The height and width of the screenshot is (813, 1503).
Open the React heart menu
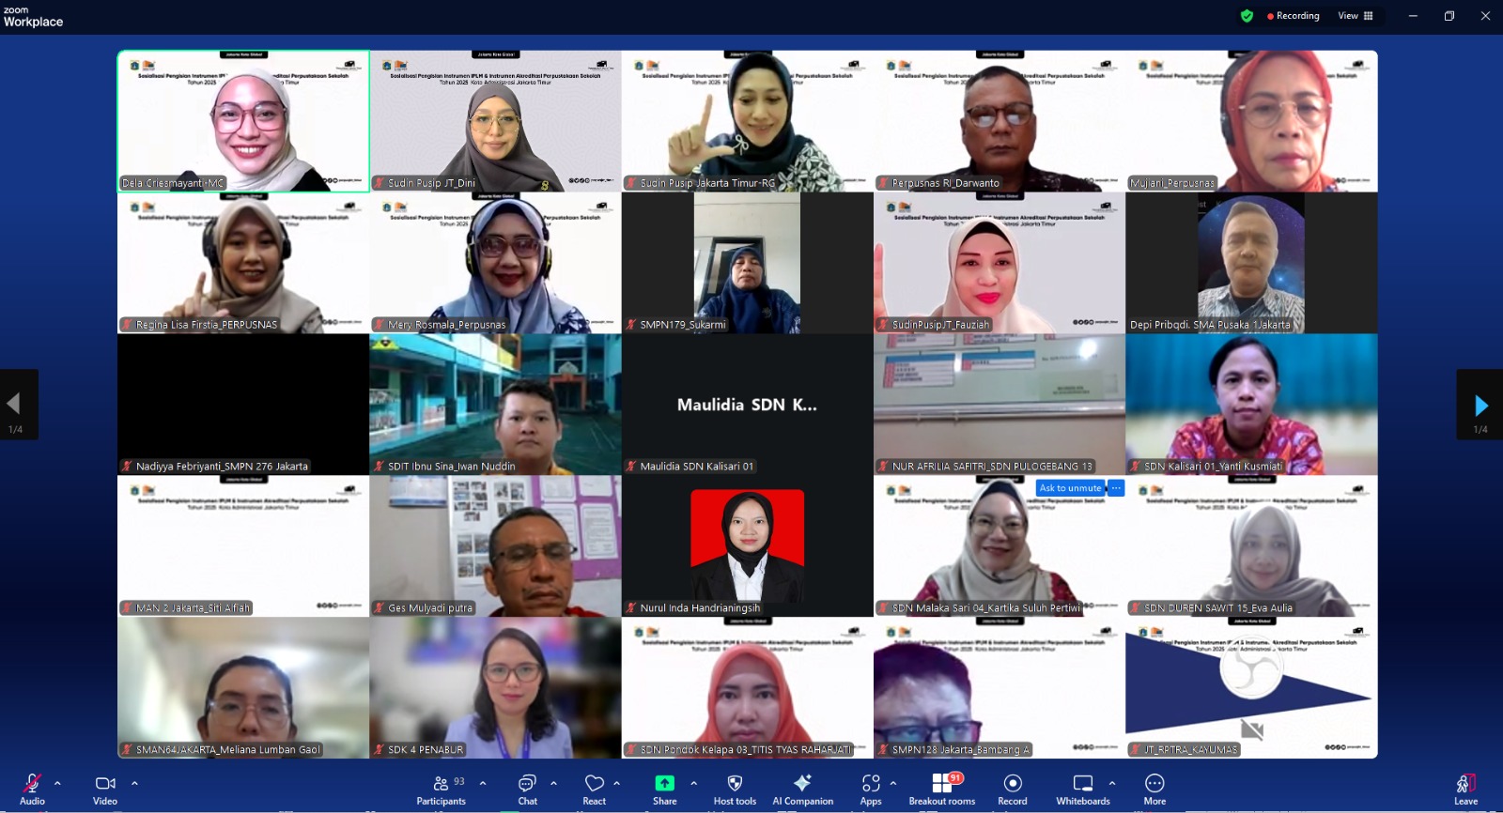point(595,789)
